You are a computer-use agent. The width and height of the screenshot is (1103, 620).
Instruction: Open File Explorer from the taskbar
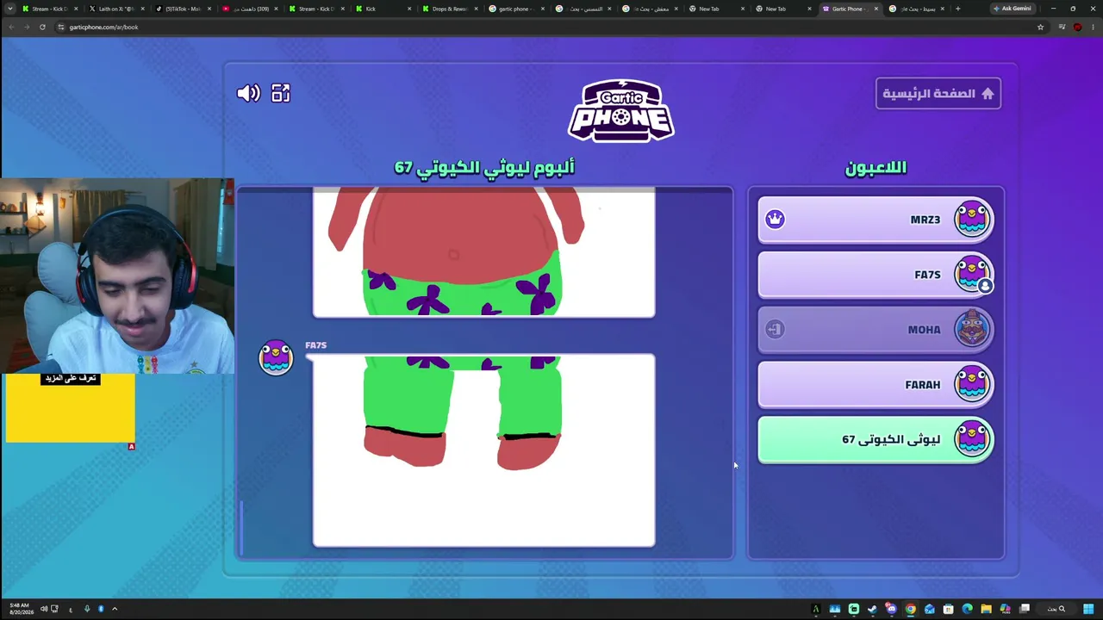tap(986, 609)
